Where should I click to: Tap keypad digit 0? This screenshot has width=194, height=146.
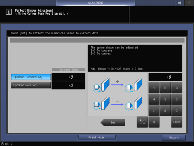click(154, 122)
